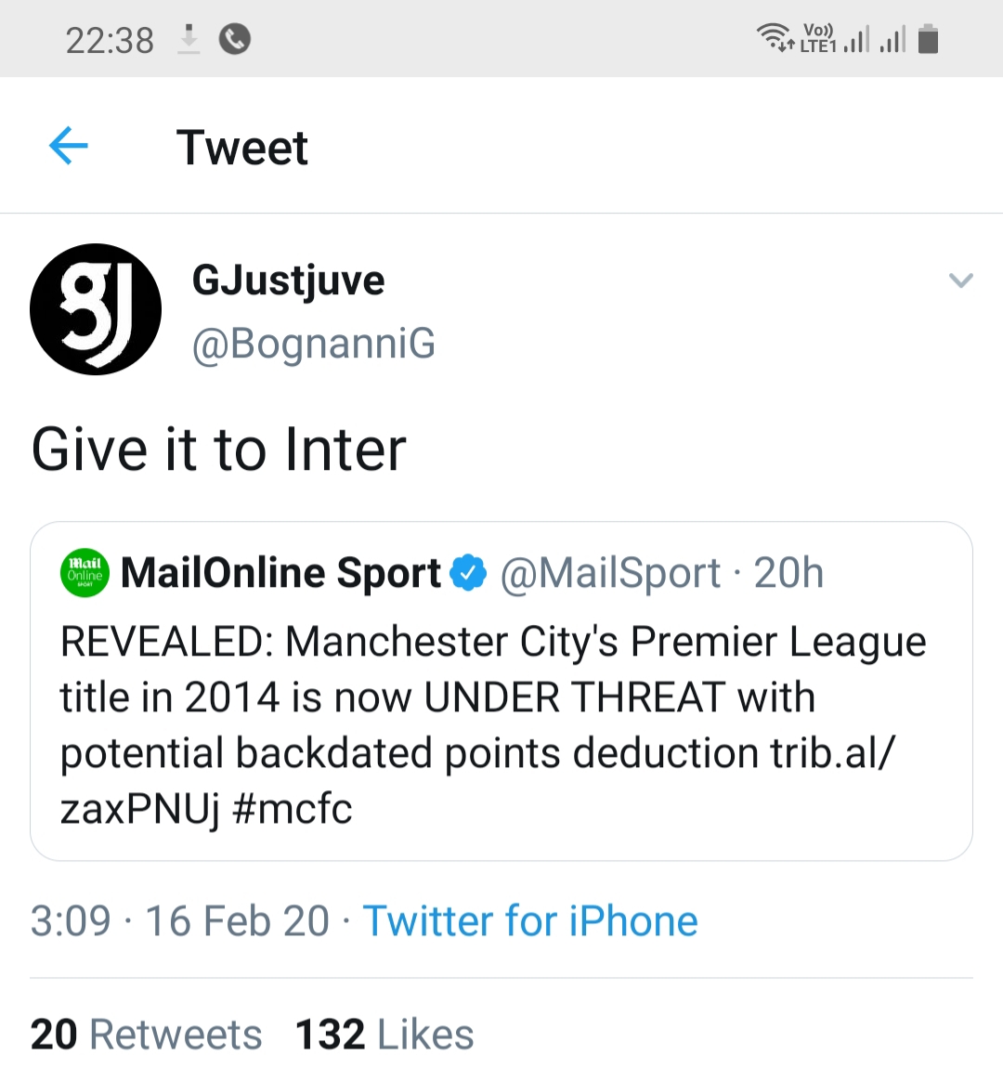1003x1068 pixels.
Task: Tap the 16 Feb 20 timestamp
Action: 237,921
